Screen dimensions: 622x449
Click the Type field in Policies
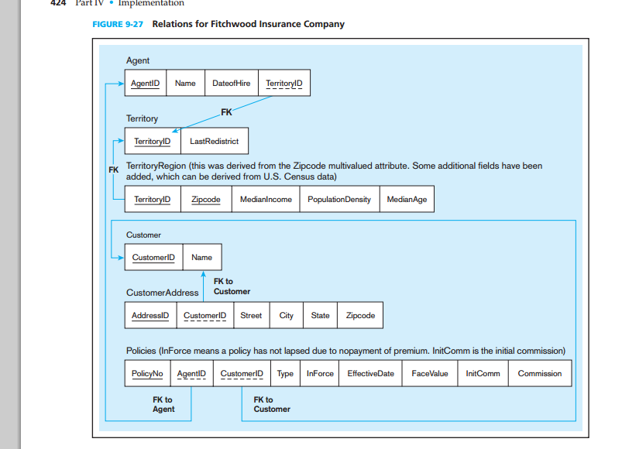tap(286, 373)
